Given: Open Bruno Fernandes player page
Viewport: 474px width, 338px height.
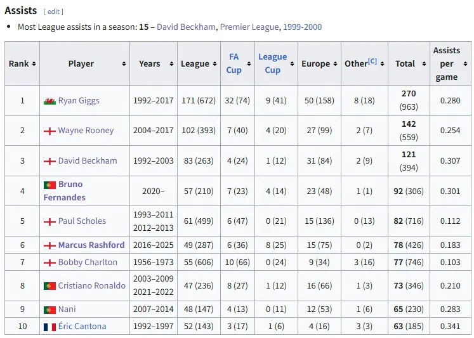Looking at the screenshot, I should point(64,191).
